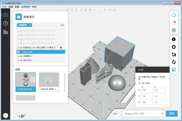Toggle the third greyed row checkbox
The image size is (182, 121).
tap(18, 39)
